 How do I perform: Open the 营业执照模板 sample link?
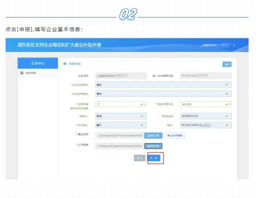tap(175, 136)
